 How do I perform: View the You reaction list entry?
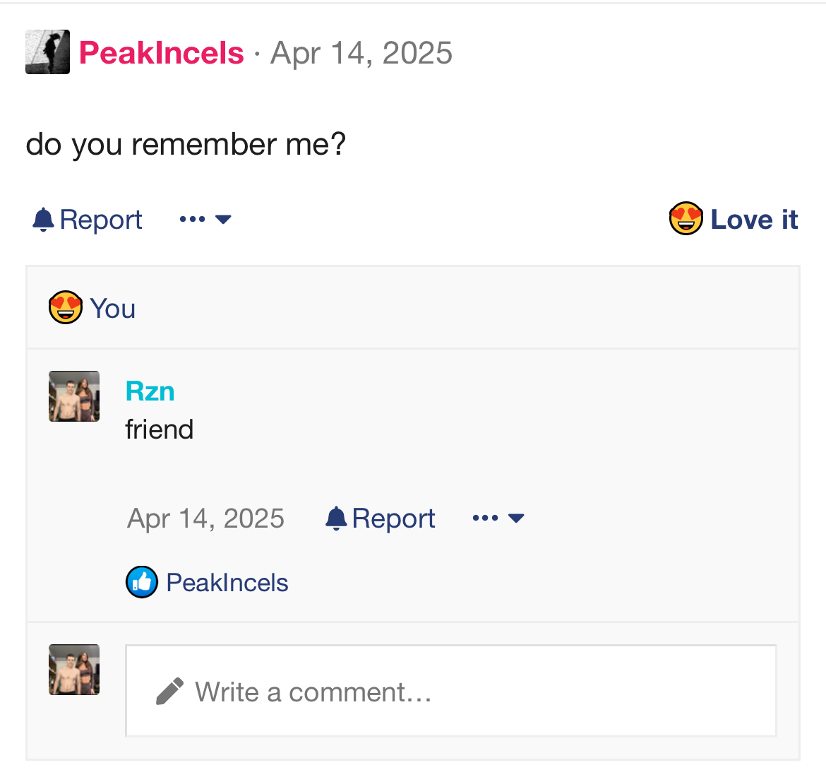(x=113, y=309)
